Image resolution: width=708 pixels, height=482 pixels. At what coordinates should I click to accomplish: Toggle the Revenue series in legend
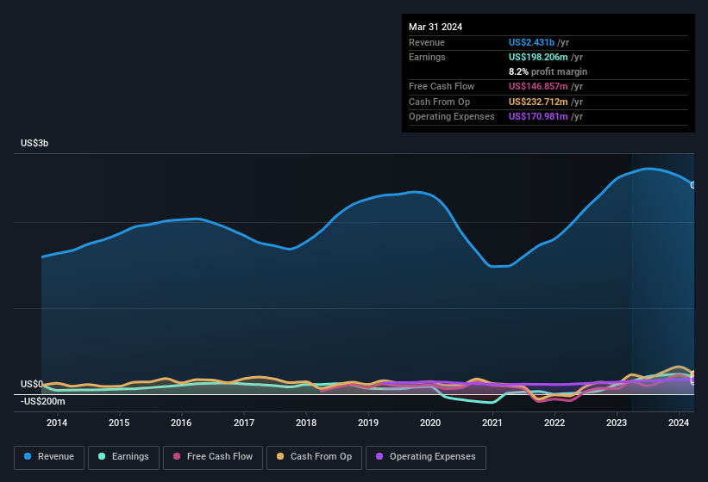coord(50,457)
